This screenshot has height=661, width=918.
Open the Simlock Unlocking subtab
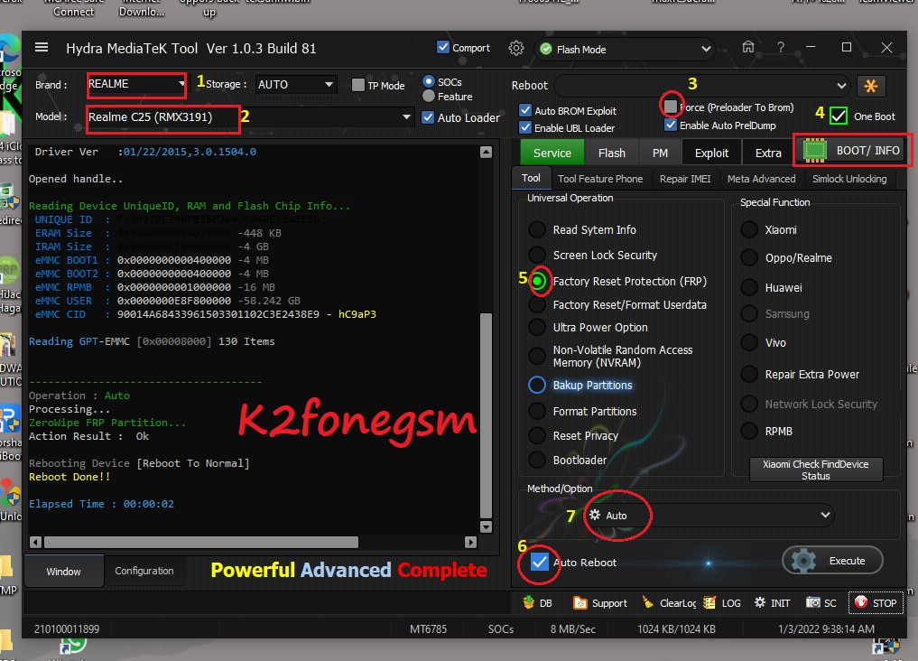click(x=848, y=179)
